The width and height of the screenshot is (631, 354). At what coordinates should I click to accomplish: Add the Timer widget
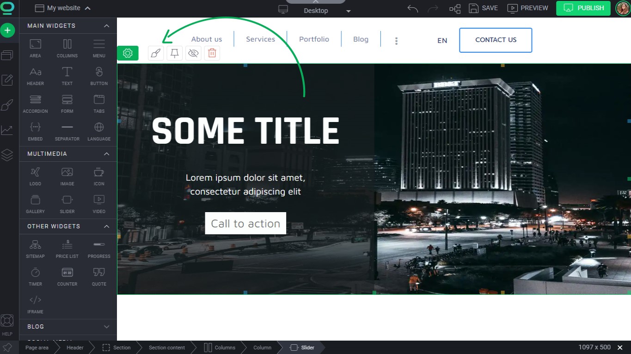35,276
